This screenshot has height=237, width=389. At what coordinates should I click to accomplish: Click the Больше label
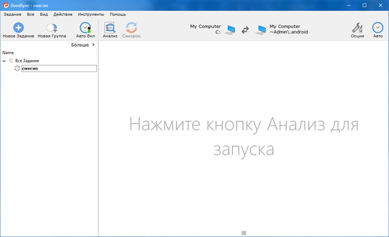pos(80,45)
